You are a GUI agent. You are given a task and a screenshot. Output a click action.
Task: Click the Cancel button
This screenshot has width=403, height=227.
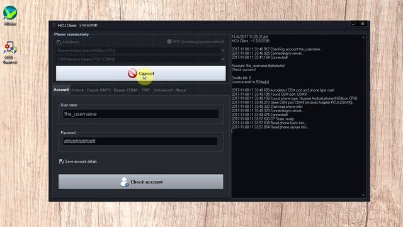pyautogui.click(x=141, y=73)
